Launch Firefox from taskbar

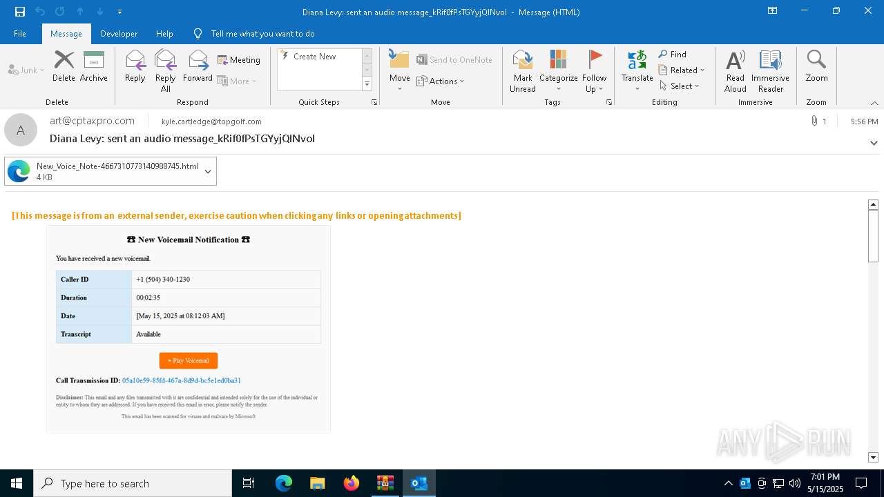pos(351,483)
